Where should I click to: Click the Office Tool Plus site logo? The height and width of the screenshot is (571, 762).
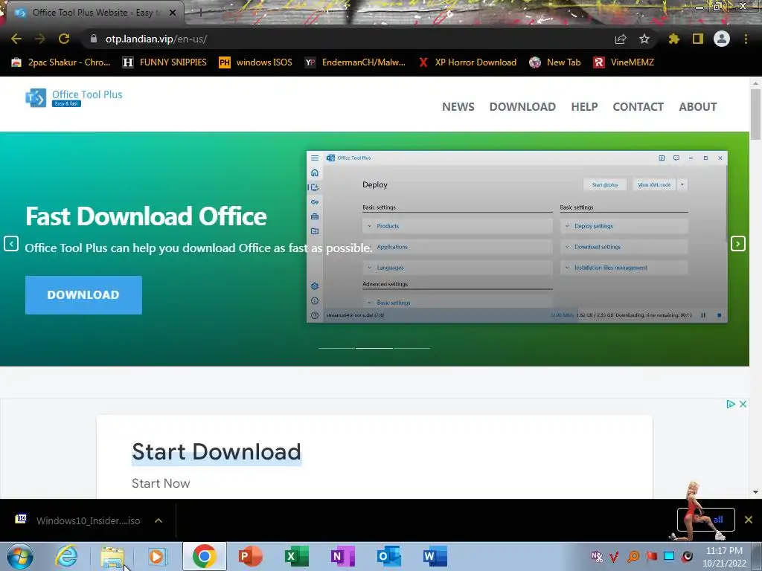[x=74, y=97]
